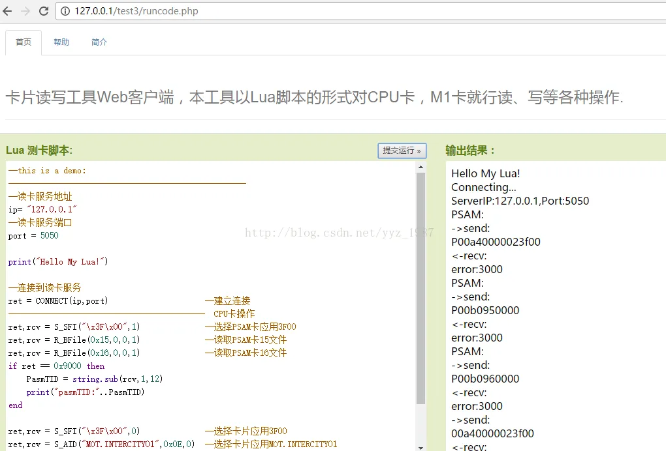
Task: Click the Lua 测卡脚本 heading
Action: click(39, 151)
